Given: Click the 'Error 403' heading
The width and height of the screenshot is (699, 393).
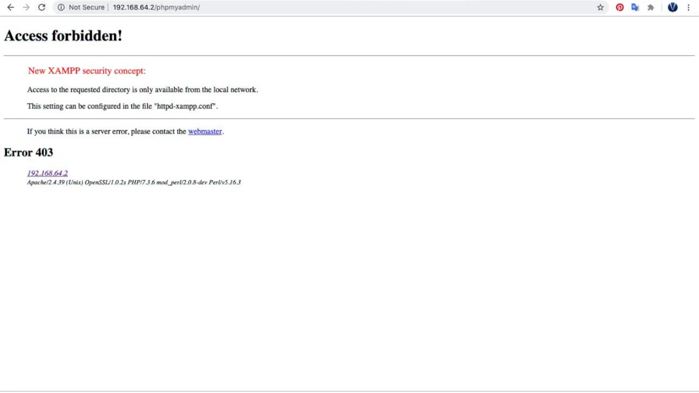Looking at the screenshot, I should [28, 152].
